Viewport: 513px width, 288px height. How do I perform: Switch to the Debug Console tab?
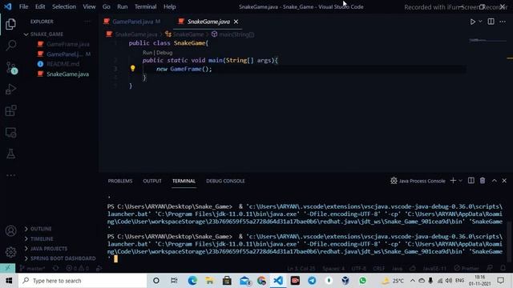coord(225,181)
